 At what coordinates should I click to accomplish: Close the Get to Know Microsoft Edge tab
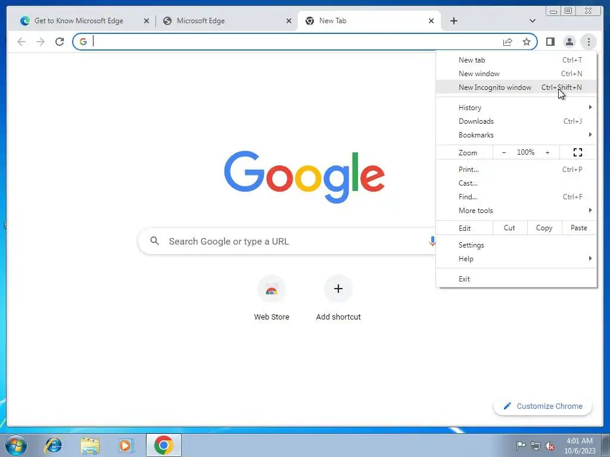[x=147, y=21]
